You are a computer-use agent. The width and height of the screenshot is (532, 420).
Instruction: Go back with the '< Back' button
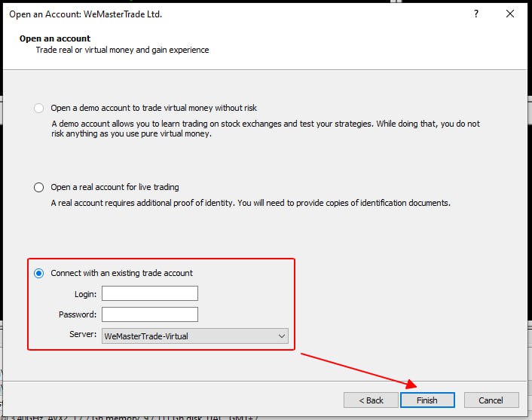[371, 400]
